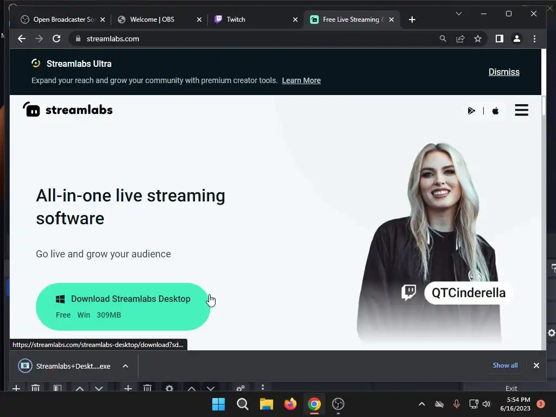Open a new browser tab
The image size is (556, 417).
(412, 20)
